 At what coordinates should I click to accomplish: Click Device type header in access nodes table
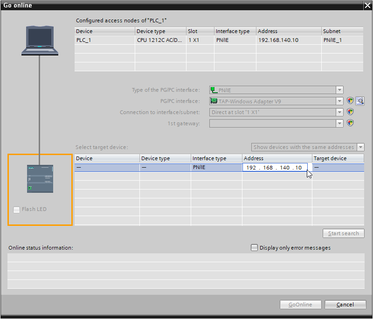tap(160, 31)
